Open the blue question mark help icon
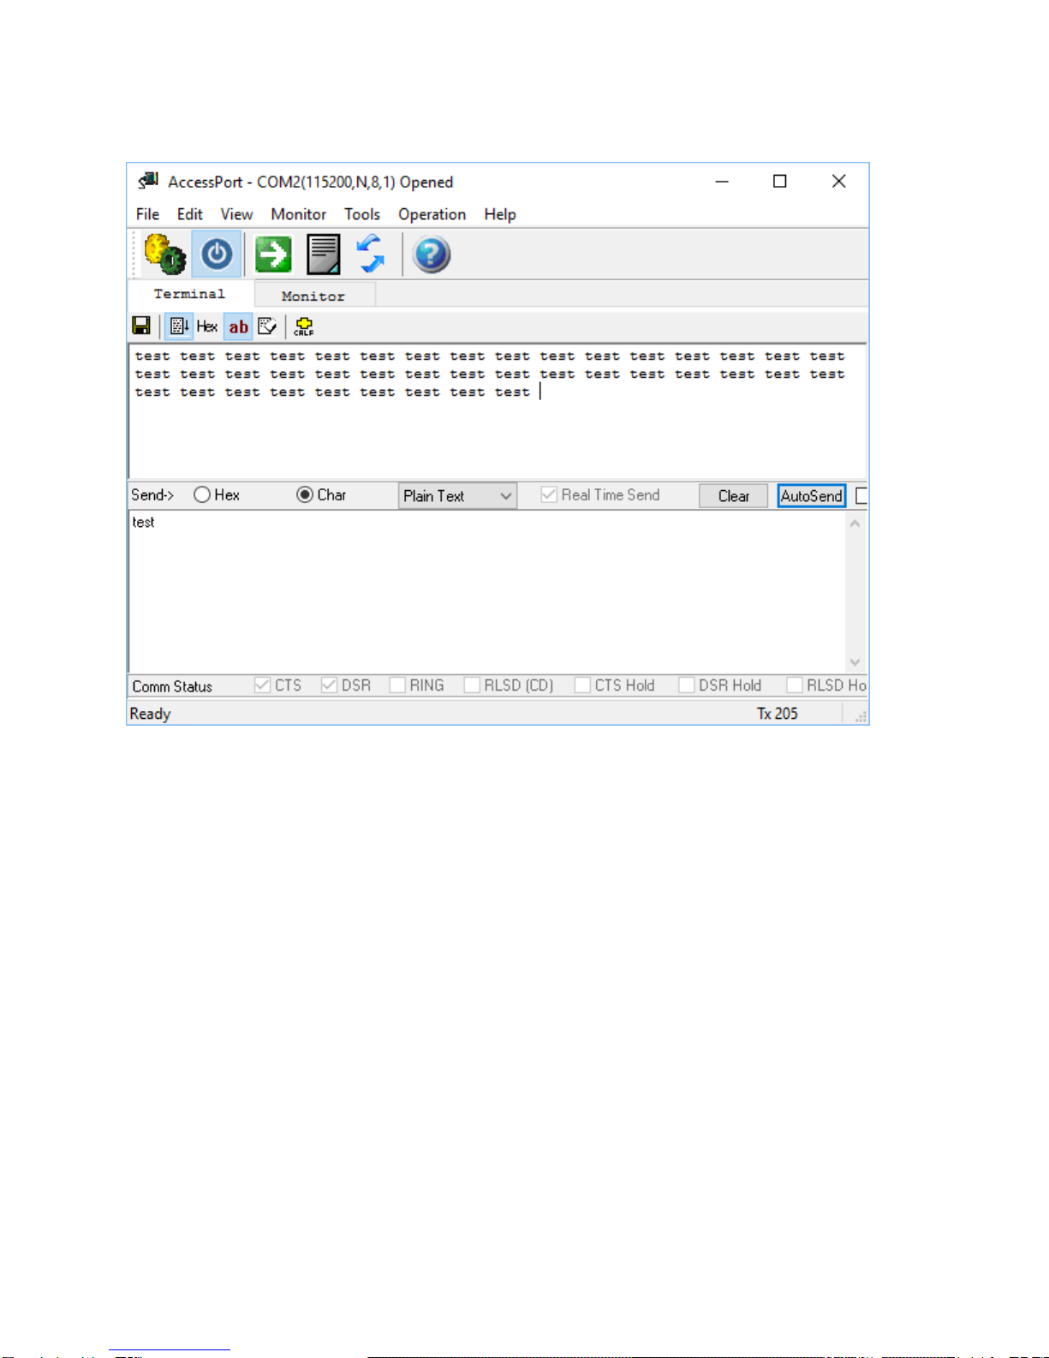The image size is (1049, 1358). 432,254
